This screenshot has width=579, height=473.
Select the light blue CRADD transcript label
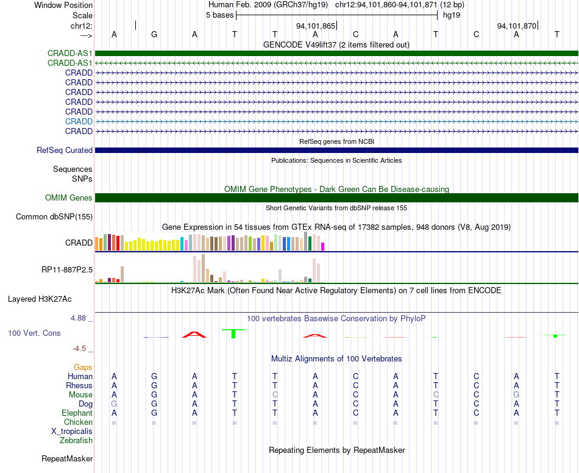pos(79,121)
